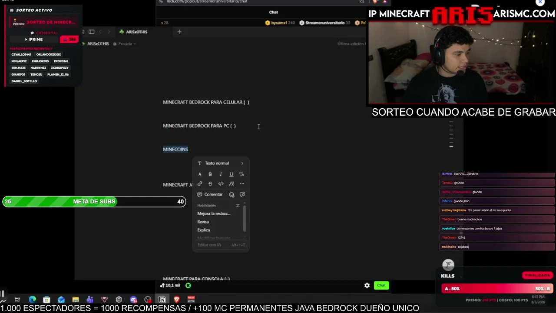Mark selection as inline code
Viewport: 556px width, 313px height.
[x=221, y=184]
